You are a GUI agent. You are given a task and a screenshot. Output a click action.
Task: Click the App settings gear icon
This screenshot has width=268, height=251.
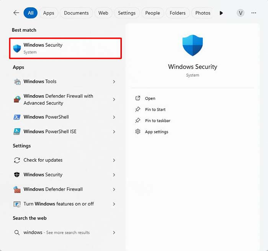coord(138,131)
